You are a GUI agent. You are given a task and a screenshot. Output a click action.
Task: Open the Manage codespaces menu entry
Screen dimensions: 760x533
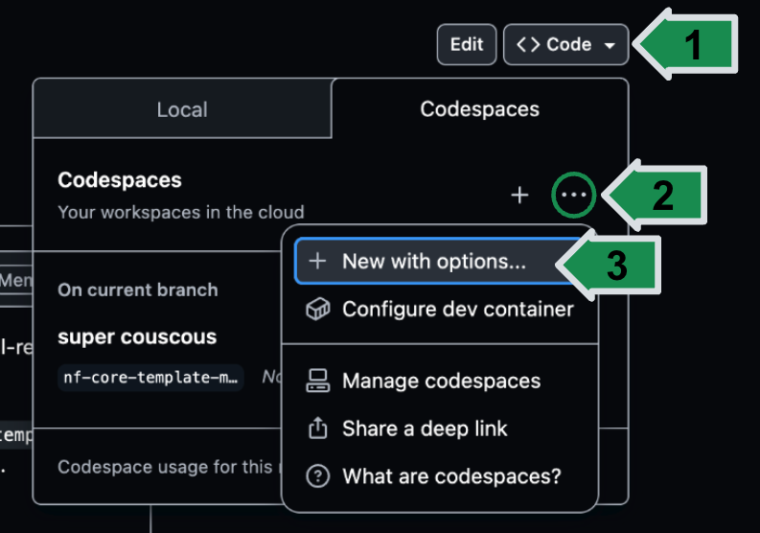[441, 381]
